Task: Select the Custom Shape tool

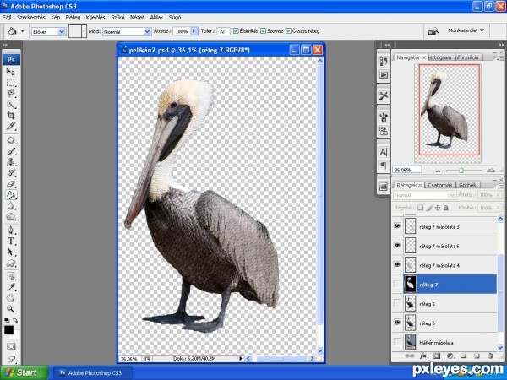Action: [x=11, y=263]
